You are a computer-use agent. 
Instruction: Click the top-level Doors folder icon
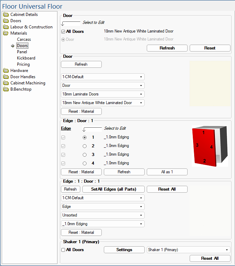6,21
